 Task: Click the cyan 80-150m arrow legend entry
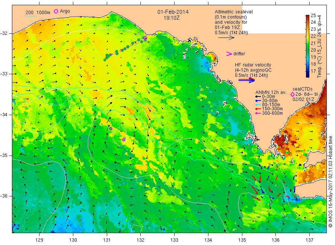pos(268,105)
